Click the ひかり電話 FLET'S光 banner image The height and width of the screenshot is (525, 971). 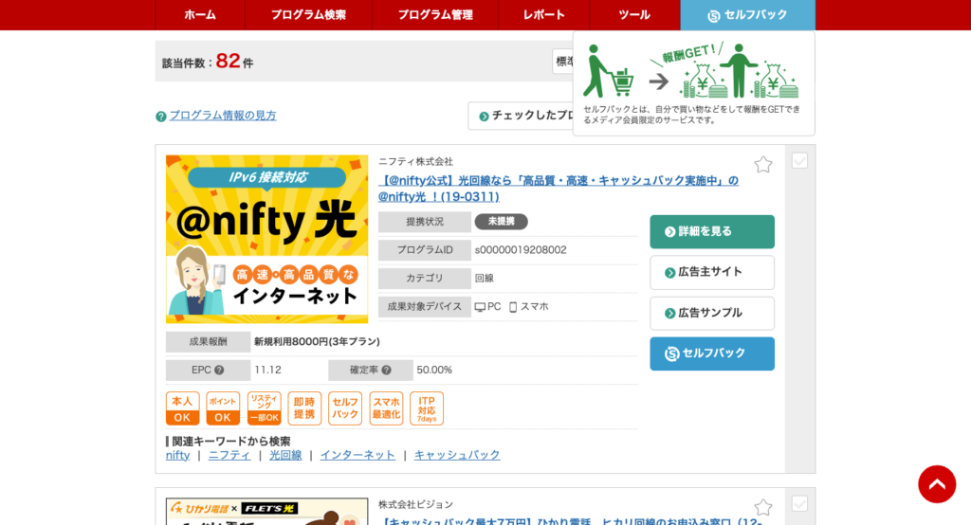[266, 512]
